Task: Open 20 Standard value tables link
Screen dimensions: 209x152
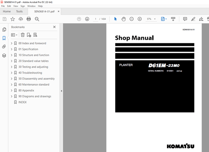Action: [33, 61]
